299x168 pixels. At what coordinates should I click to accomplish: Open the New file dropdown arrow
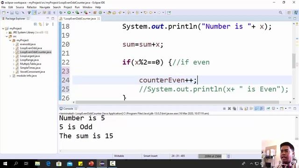[x=7, y=13]
